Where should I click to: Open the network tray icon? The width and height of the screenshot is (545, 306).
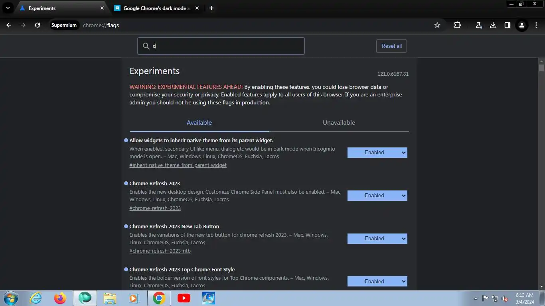(495, 298)
